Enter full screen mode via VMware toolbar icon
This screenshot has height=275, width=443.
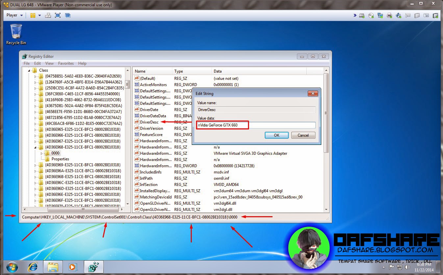[58, 15]
